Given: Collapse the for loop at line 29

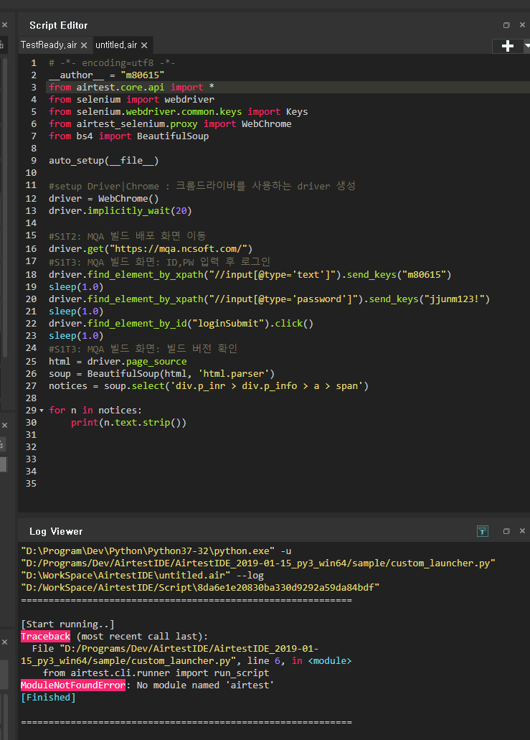Looking at the screenshot, I should (42, 411).
